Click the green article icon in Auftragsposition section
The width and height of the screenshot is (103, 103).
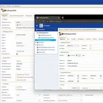pyautogui.click(x=69, y=55)
